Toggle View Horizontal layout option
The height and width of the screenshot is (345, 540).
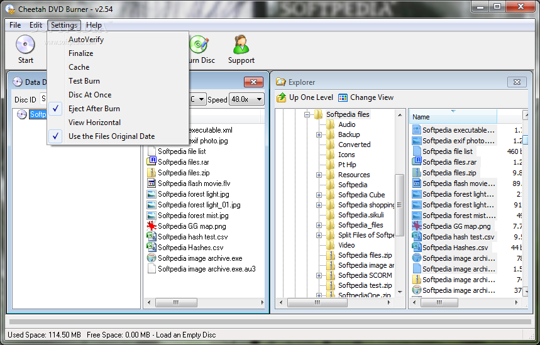(118, 123)
